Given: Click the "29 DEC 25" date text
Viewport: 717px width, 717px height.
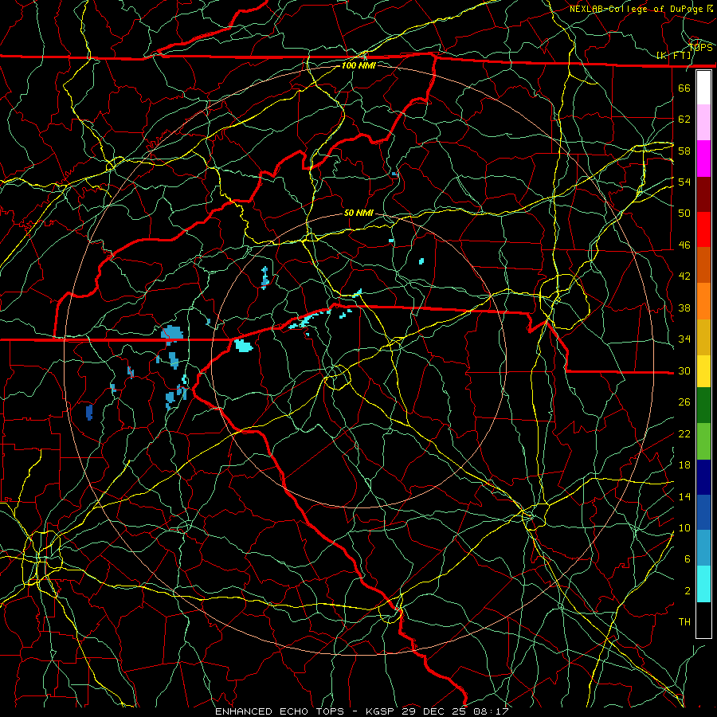Looking at the screenshot, I should (436, 711).
